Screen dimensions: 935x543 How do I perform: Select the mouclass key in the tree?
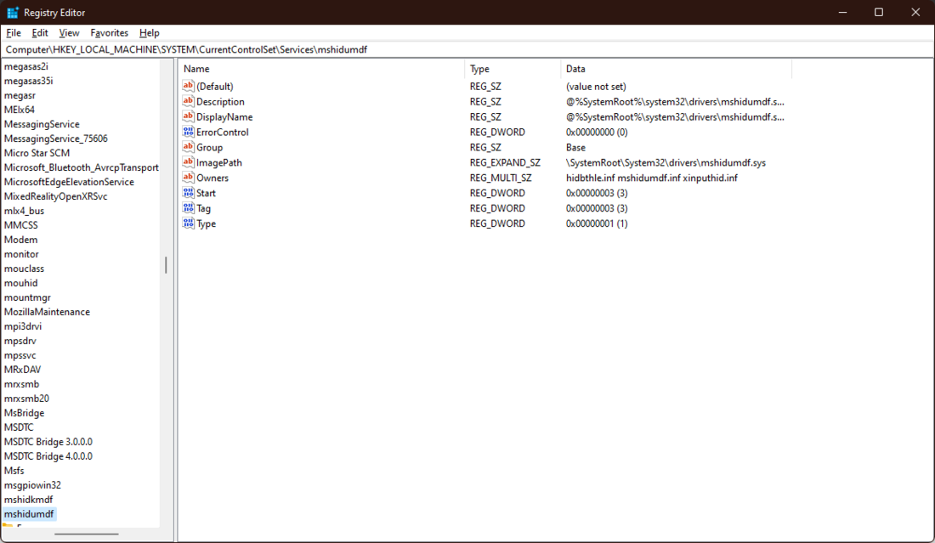click(x=24, y=269)
